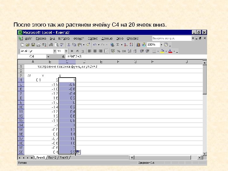This screenshot has height=171, width=228.
Task: Click inside the formula bar
Action: pyautogui.click(x=136, y=57)
